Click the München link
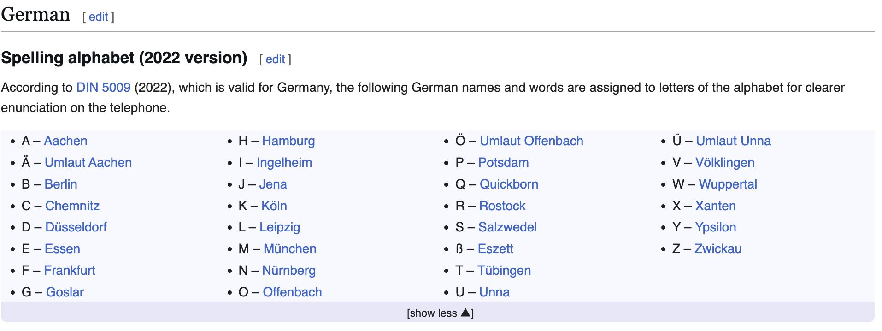The width and height of the screenshot is (882, 331). (x=290, y=249)
